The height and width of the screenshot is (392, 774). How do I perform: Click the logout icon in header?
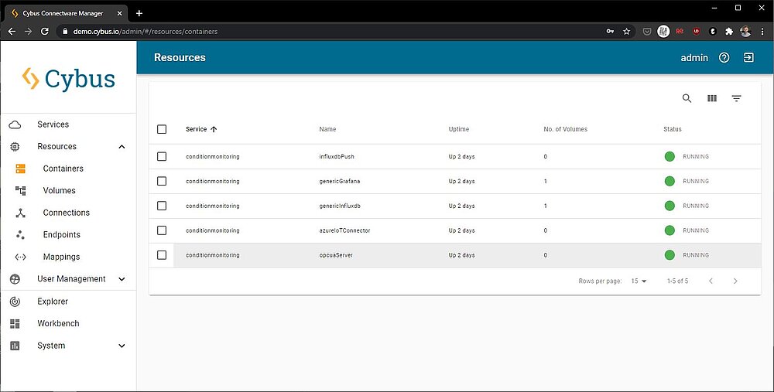748,58
